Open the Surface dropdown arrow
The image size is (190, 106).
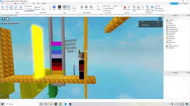tap(68, 11)
